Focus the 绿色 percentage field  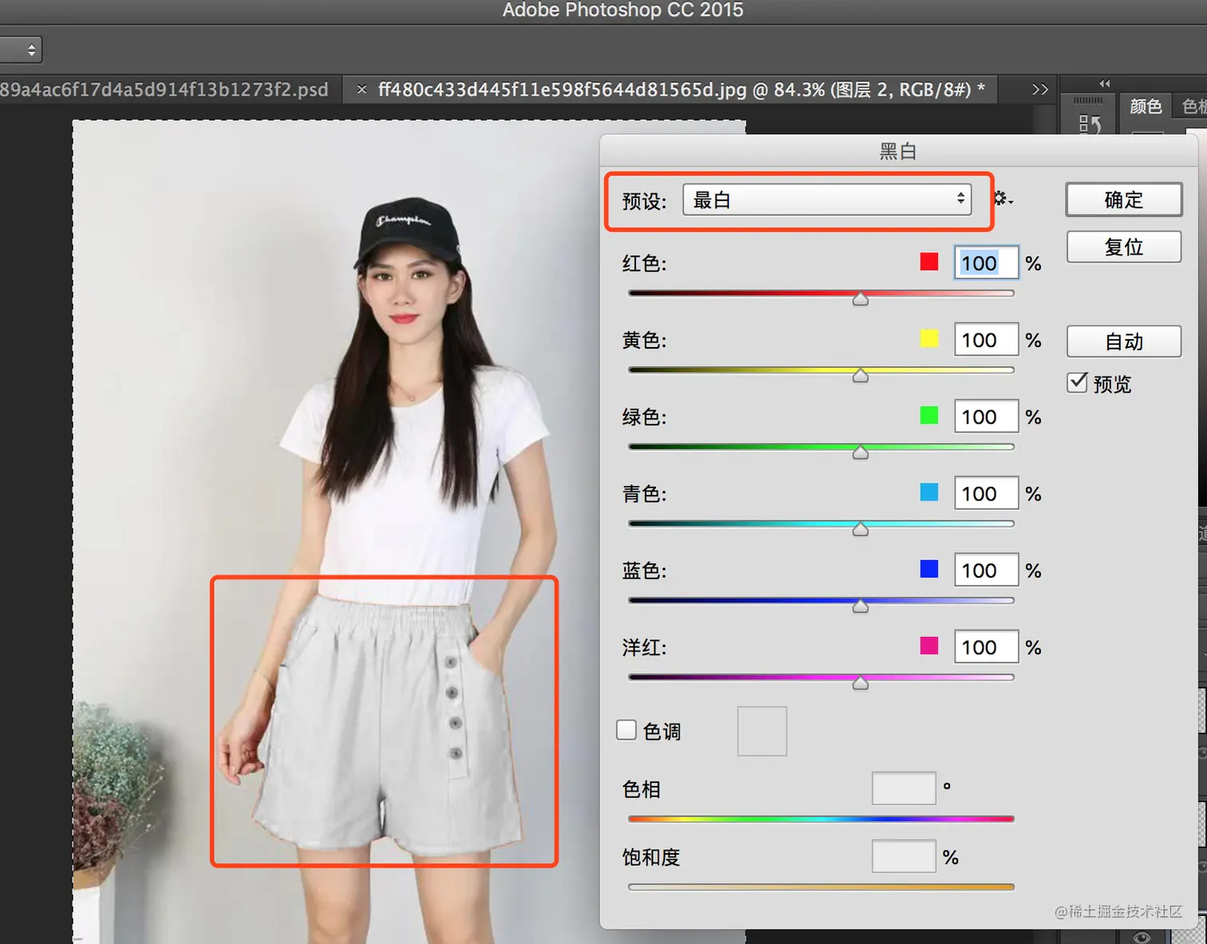coord(987,417)
